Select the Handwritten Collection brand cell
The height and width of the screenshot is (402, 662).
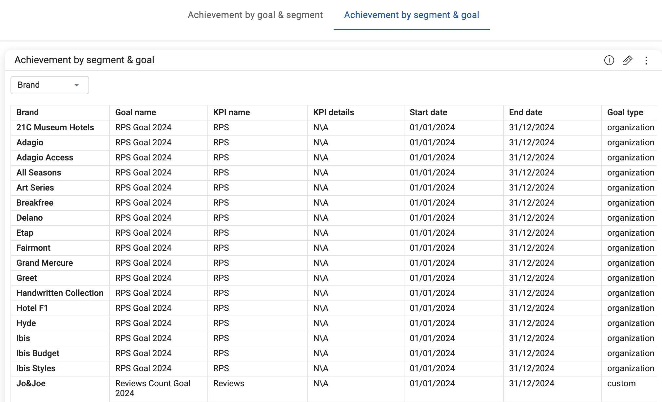pyautogui.click(x=60, y=293)
